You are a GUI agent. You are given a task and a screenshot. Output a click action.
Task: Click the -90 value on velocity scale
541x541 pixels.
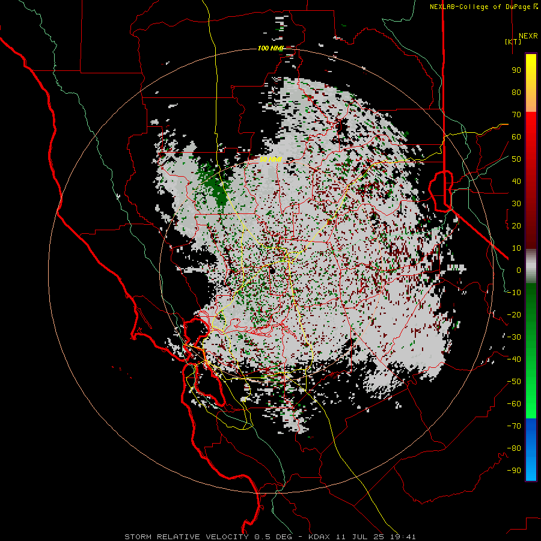[x=514, y=471]
